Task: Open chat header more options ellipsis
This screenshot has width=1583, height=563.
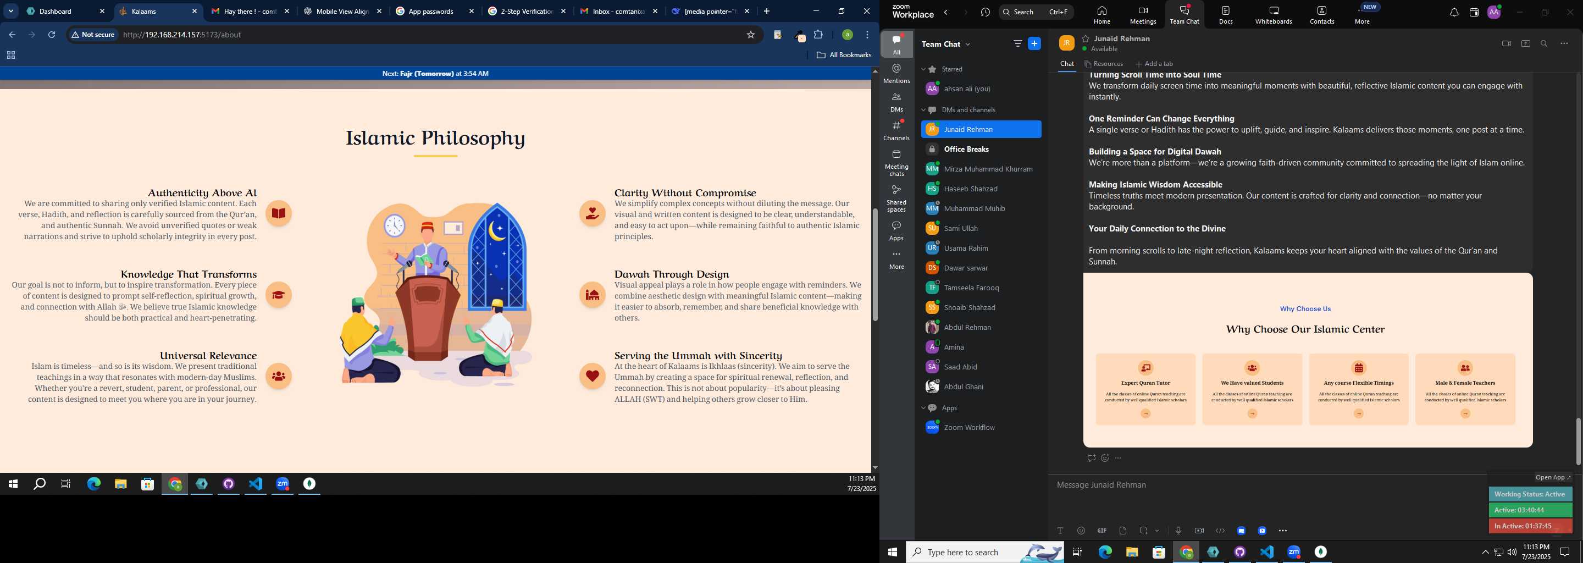Action: click(x=1564, y=43)
